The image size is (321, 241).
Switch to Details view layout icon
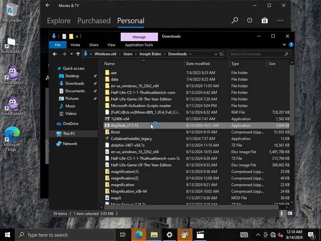coord(282,213)
